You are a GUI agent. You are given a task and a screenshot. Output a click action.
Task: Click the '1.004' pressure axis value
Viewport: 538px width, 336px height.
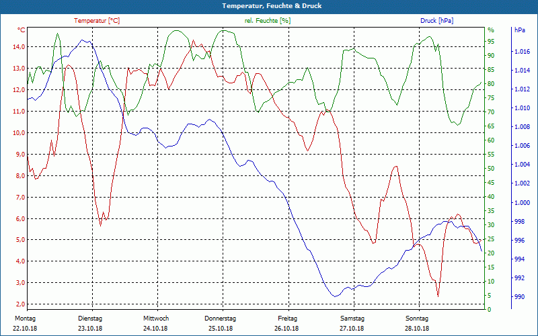pos(523,165)
